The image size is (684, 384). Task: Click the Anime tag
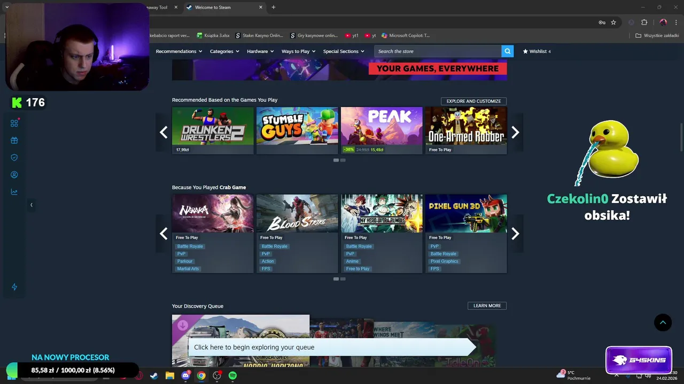tap(352, 261)
